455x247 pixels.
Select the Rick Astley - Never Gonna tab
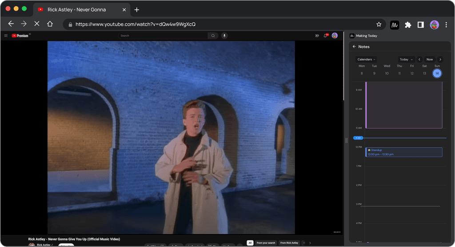[x=82, y=10]
